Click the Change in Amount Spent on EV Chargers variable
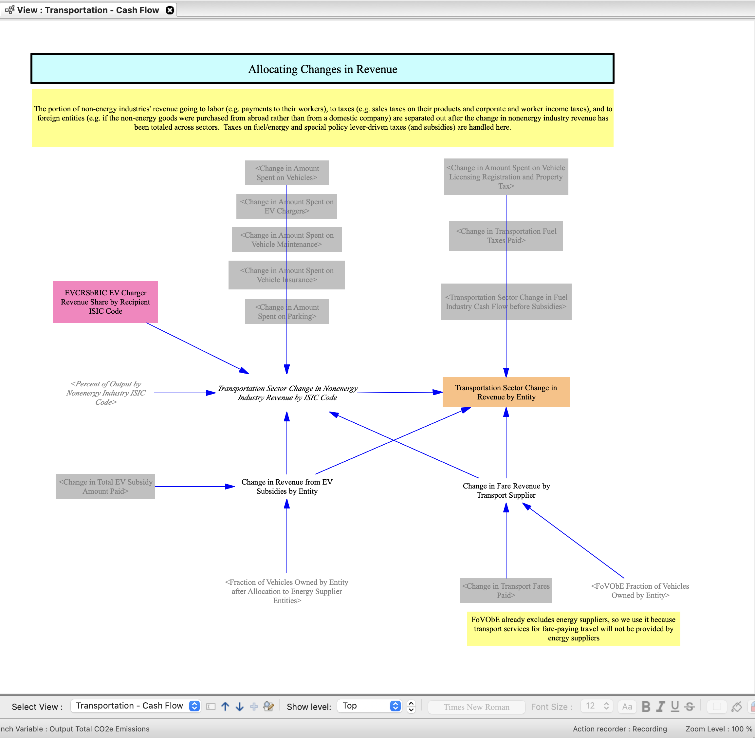This screenshot has width=755, height=738. point(287,206)
